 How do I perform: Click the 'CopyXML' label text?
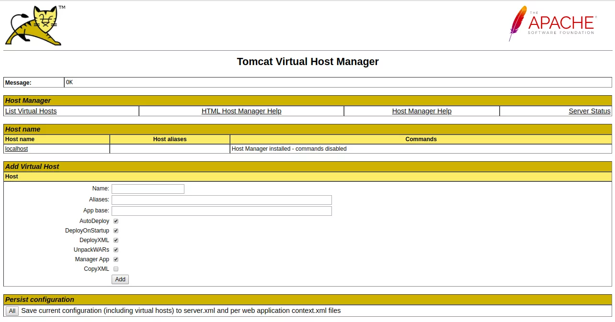pos(97,269)
